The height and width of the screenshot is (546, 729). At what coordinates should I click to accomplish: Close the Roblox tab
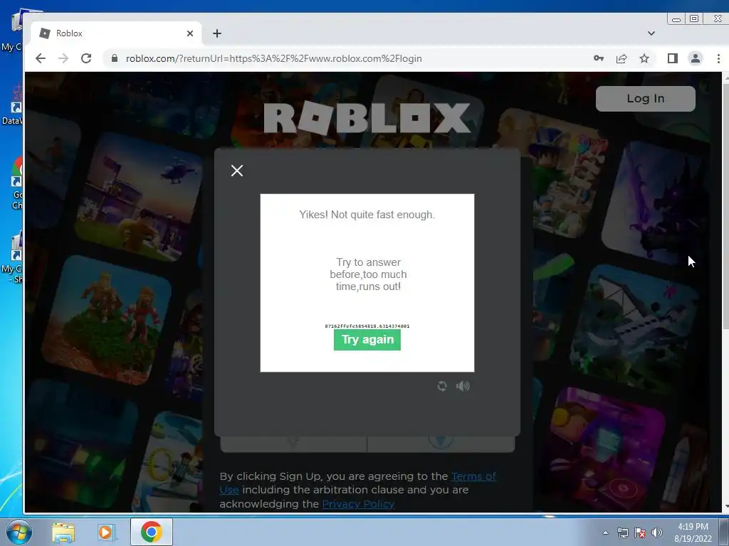(x=189, y=33)
